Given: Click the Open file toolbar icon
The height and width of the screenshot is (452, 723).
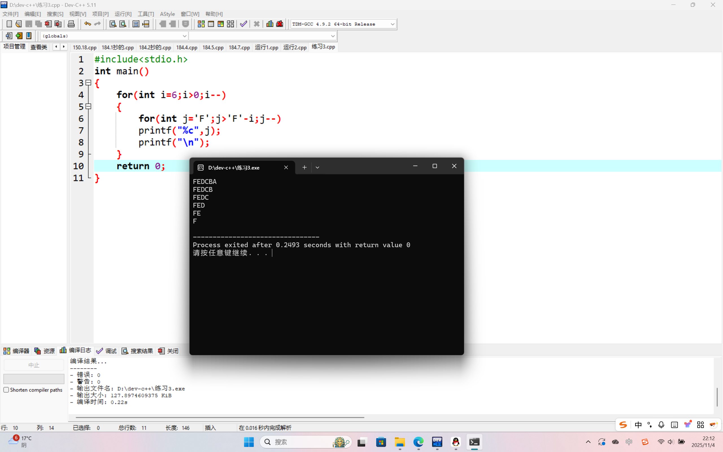Looking at the screenshot, I should click(x=19, y=24).
